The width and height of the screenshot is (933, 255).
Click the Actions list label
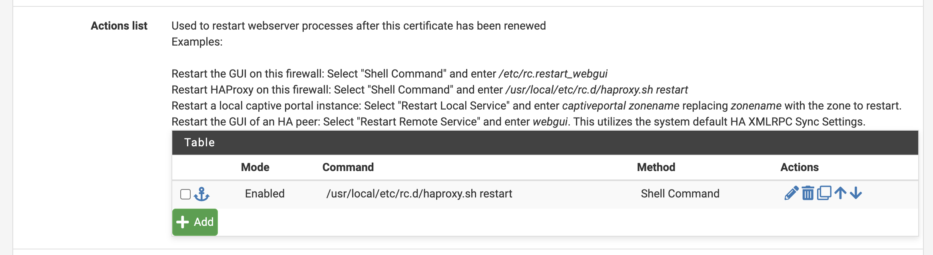tap(119, 25)
